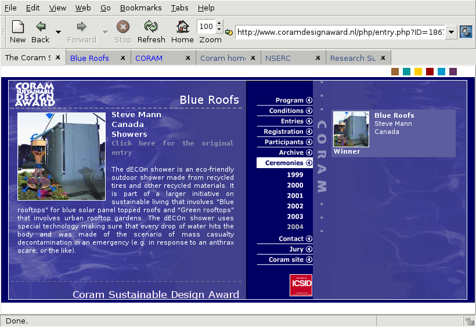The height and width of the screenshot is (327, 476).
Task: Click the ICSID logo
Action: (x=301, y=285)
